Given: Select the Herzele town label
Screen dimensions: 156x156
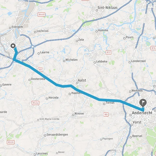Looking at the screenshot, I should click(54, 97).
